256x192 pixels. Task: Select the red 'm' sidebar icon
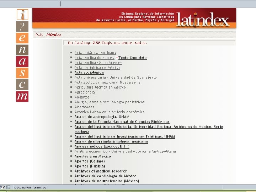(22, 96)
